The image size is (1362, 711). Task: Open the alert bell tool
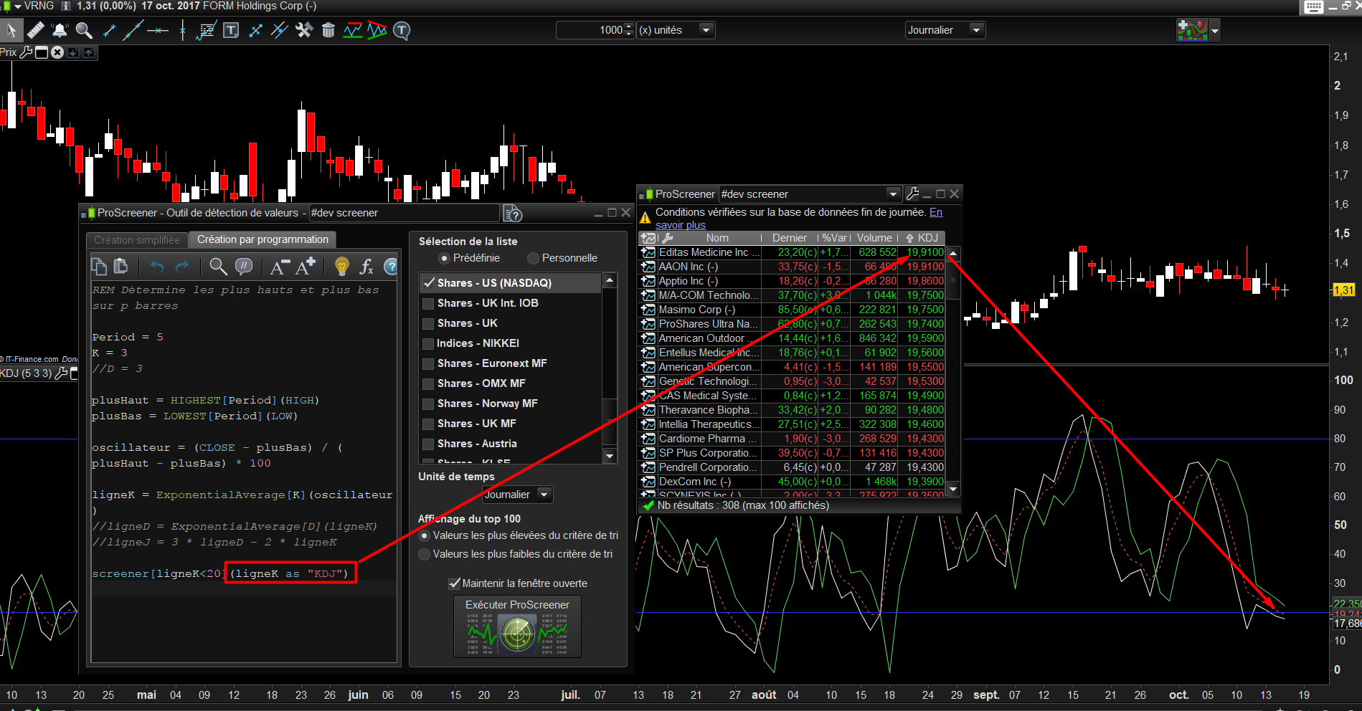click(x=60, y=30)
